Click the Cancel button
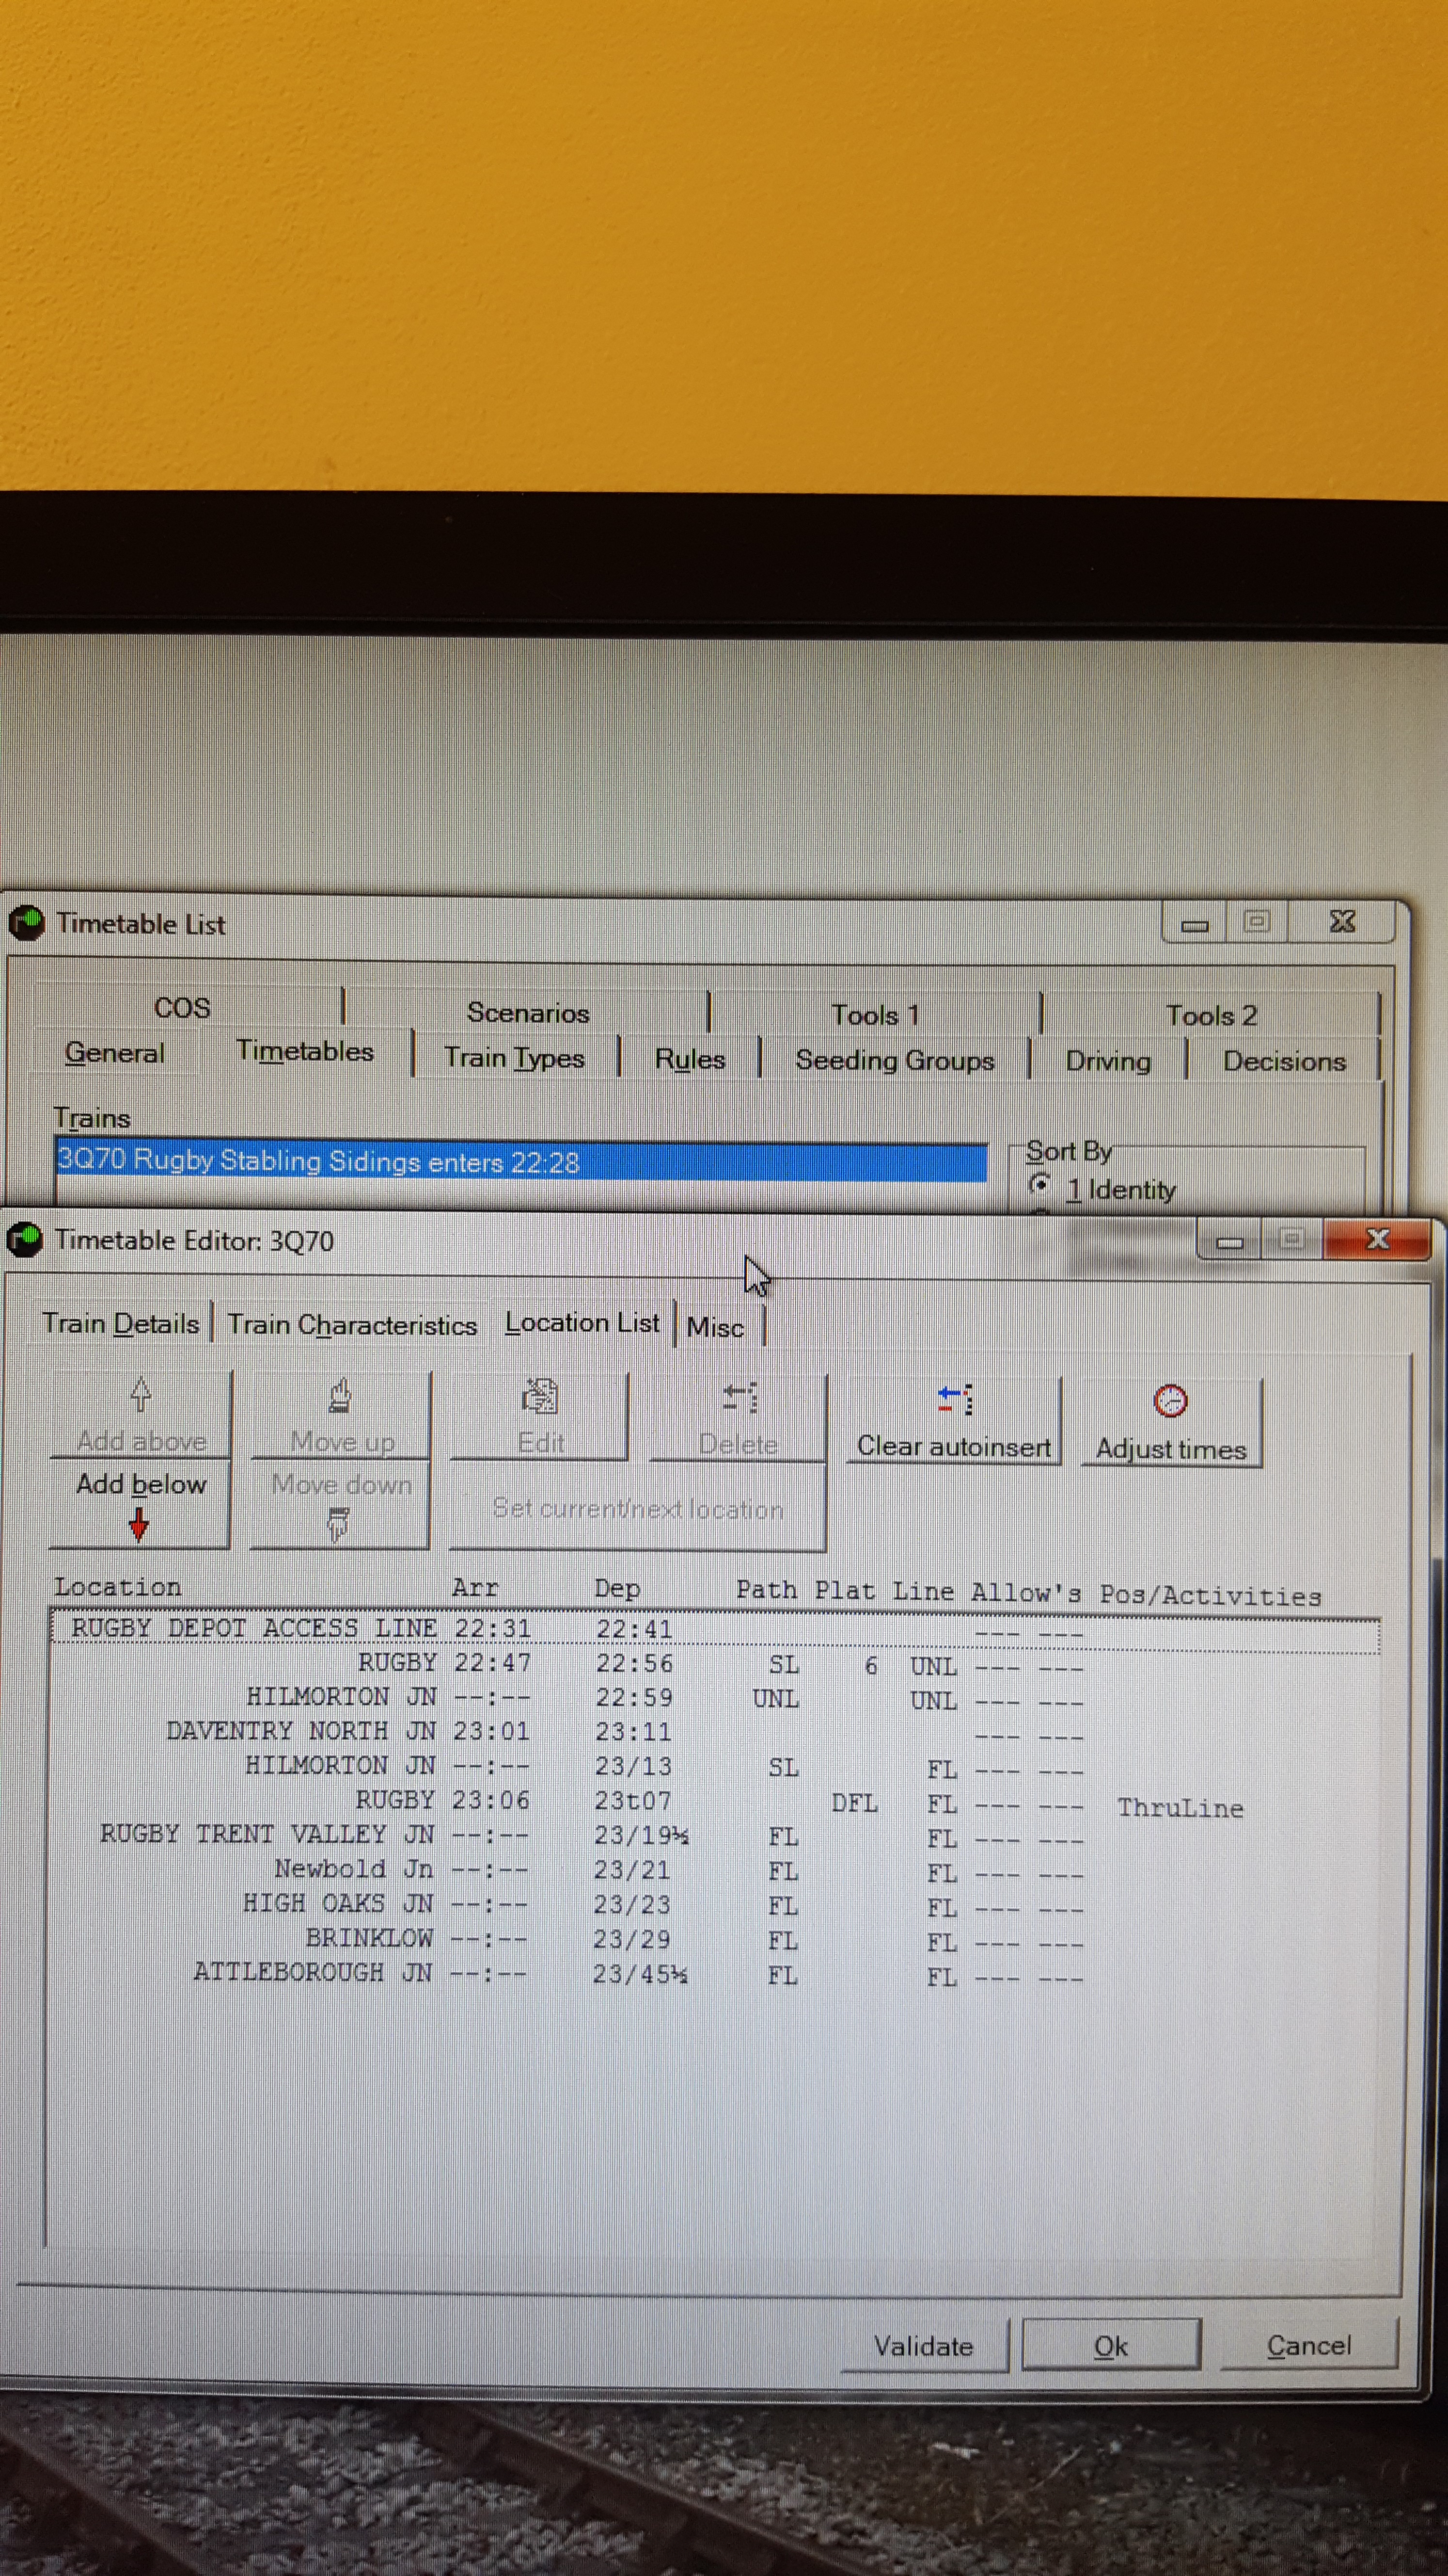The width and height of the screenshot is (1448, 2576). pyautogui.click(x=1308, y=2345)
